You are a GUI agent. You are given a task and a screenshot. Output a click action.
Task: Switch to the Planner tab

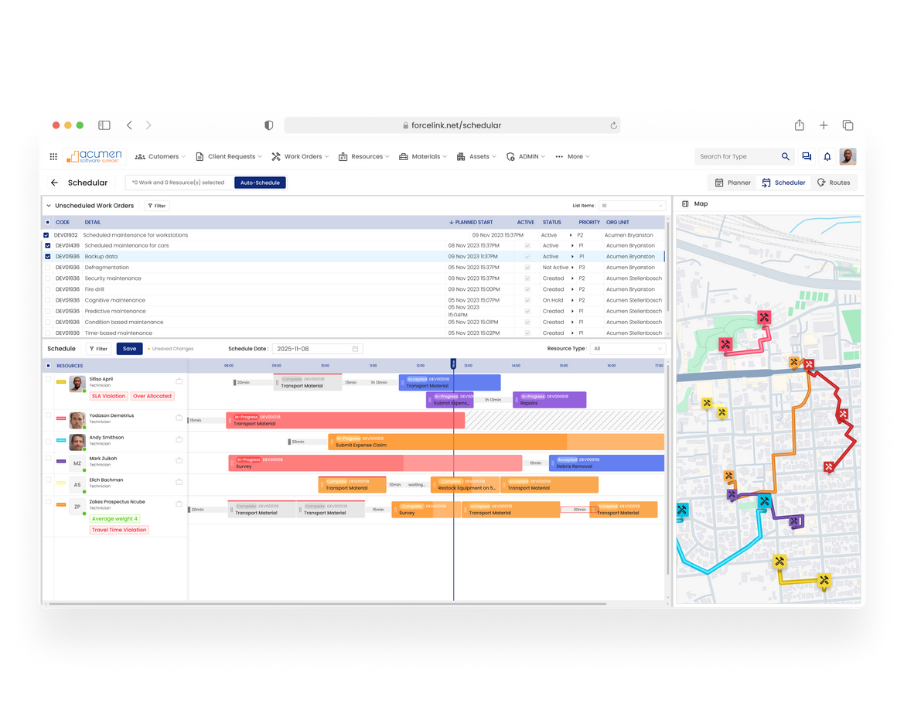click(733, 183)
